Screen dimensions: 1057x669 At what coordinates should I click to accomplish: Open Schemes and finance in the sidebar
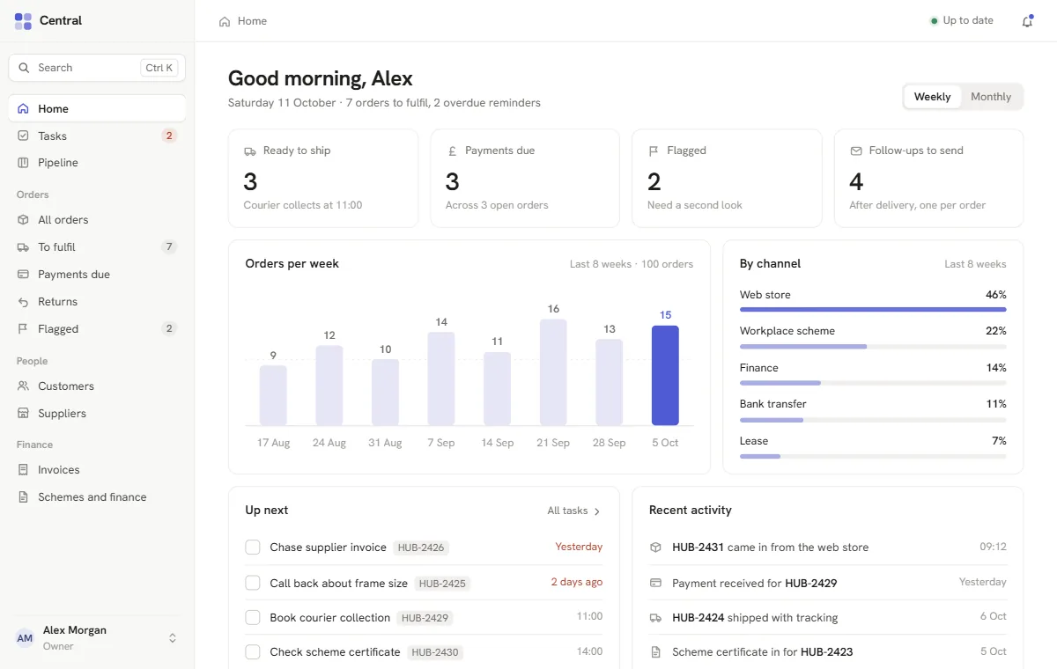click(97, 497)
